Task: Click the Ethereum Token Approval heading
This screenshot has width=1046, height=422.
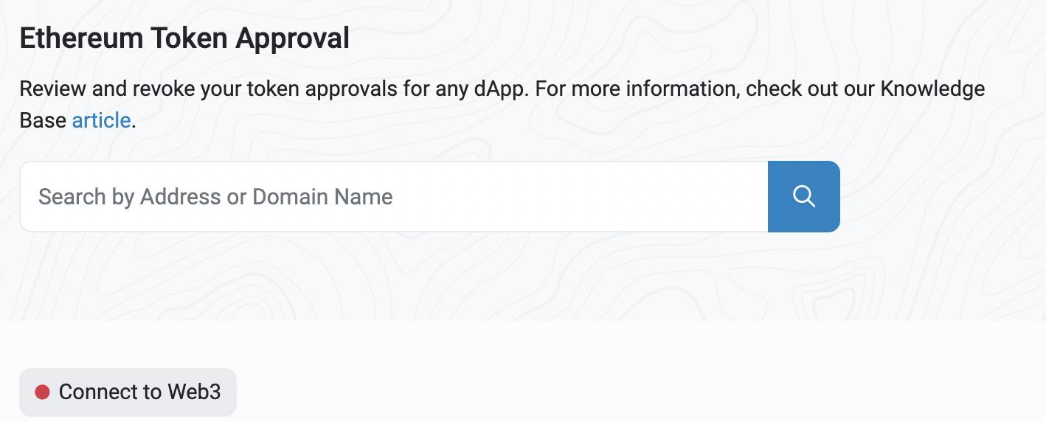Action: point(184,38)
